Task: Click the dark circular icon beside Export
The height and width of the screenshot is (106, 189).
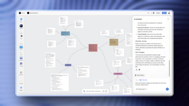Action: [154, 13]
